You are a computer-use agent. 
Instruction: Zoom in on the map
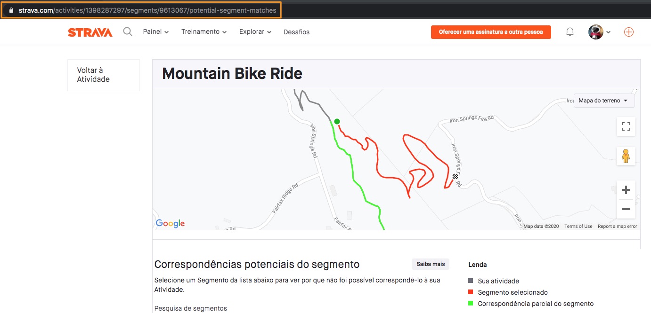click(x=626, y=190)
